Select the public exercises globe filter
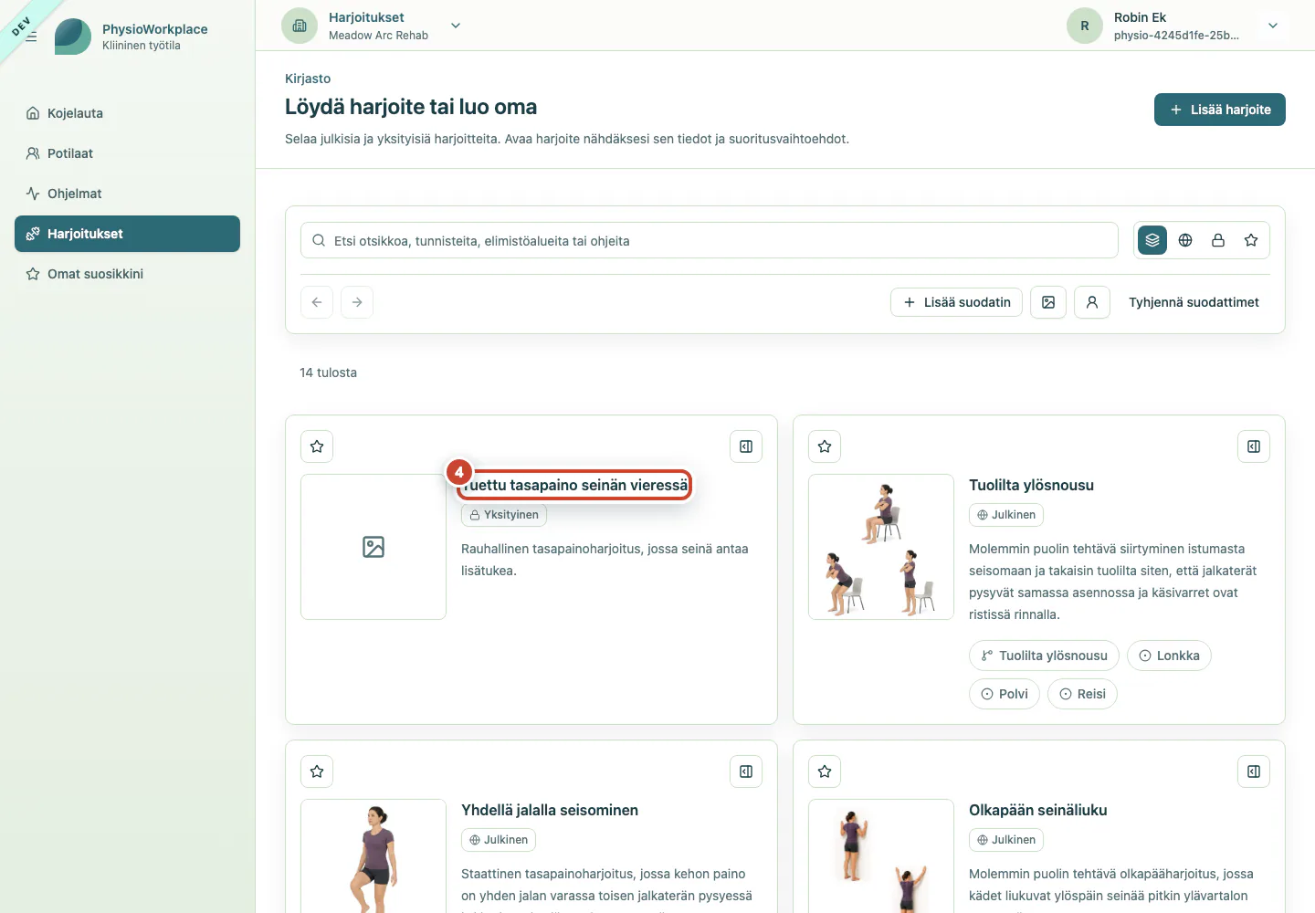The image size is (1315, 913). (1185, 240)
